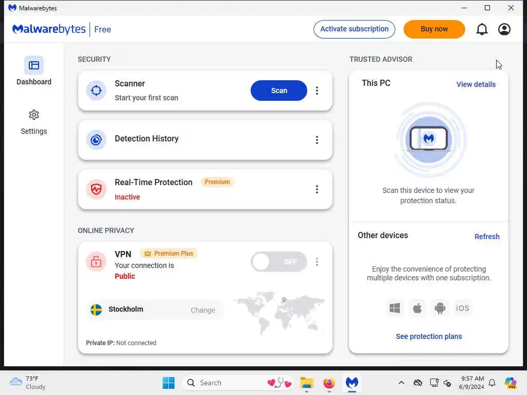This screenshot has width=527, height=395.
Task: Open the weather widget showing Cloudy
Action: (28, 383)
